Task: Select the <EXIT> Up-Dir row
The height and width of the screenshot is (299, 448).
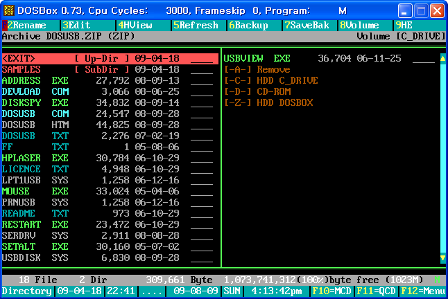Action: point(110,58)
